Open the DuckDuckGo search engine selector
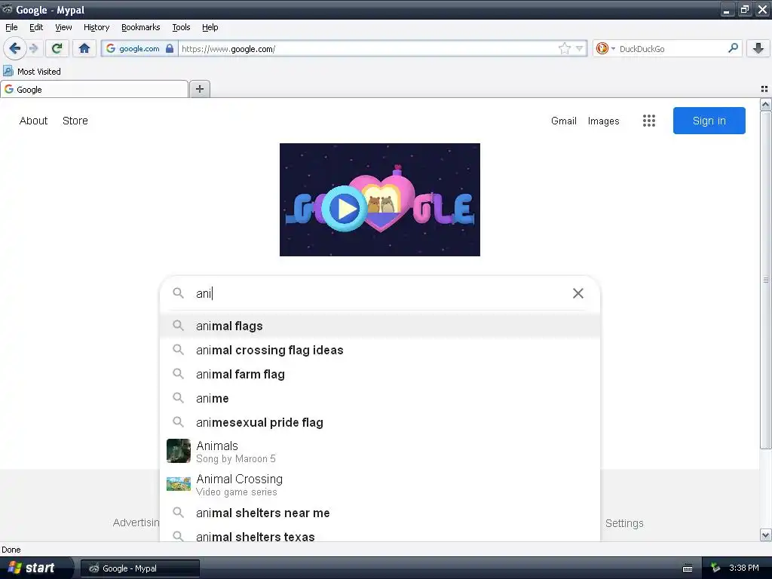The image size is (772, 579). 605,48
